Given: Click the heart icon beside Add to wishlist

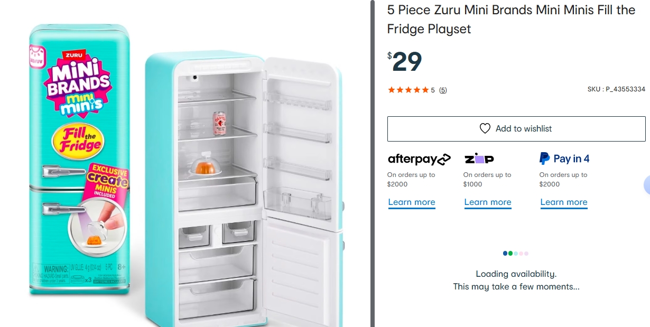Looking at the screenshot, I should pyautogui.click(x=485, y=128).
